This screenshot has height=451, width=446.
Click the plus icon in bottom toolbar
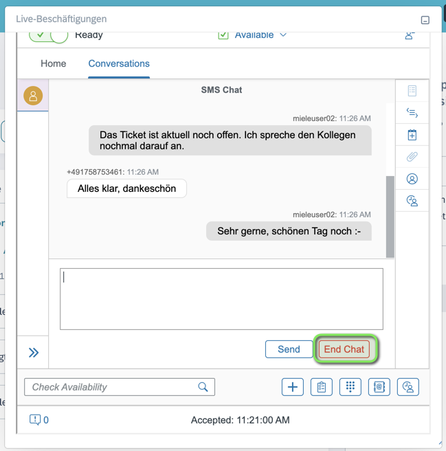coord(293,387)
